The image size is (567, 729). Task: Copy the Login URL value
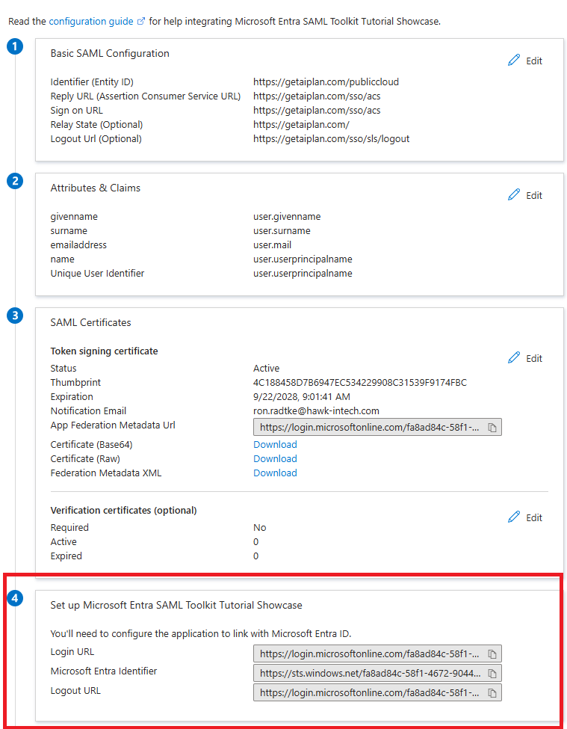[x=492, y=653]
